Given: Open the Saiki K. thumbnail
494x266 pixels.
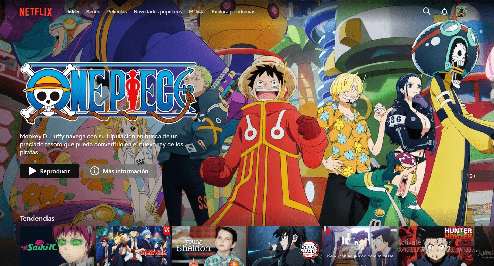Looking at the screenshot, I should (57, 246).
